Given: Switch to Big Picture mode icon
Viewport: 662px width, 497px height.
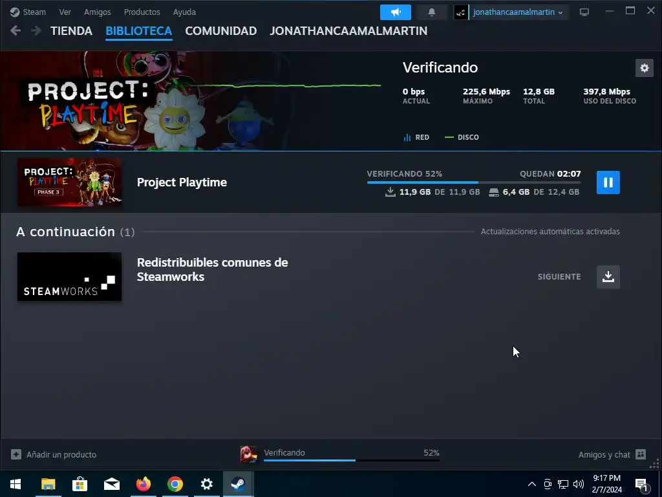Looking at the screenshot, I should pos(584,12).
